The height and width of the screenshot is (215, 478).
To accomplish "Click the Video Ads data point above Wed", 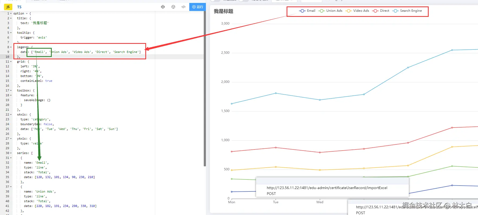I will [x=320, y=170].
